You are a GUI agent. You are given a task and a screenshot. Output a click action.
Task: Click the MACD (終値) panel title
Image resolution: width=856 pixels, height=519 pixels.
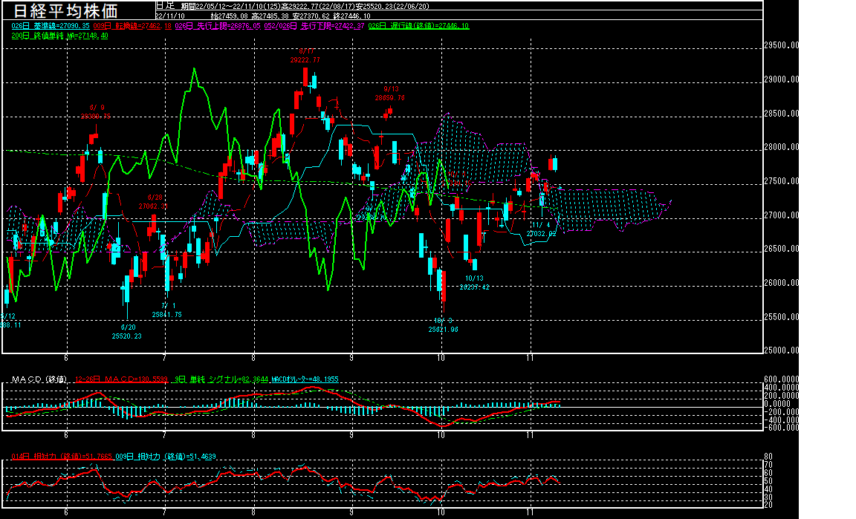pyautogui.click(x=39, y=379)
